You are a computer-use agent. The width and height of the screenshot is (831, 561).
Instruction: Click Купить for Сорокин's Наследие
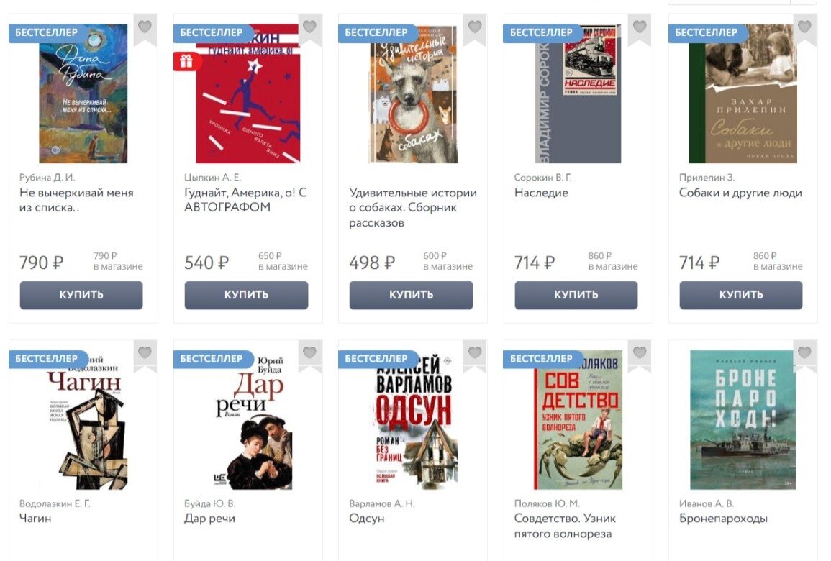[576, 295]
